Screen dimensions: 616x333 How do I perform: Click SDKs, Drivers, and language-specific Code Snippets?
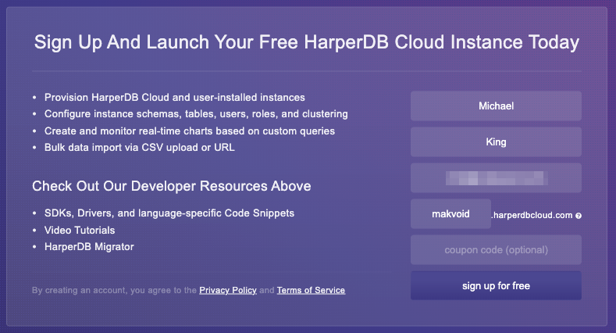click(169, 213)
